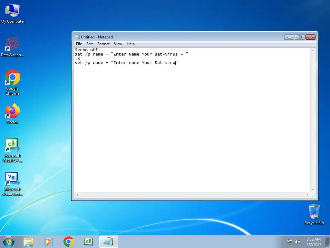Image resolution: width=330 pixels, height=248 pixels.
Task: Place cursor in 'set /p name' line
Action: 131,54
